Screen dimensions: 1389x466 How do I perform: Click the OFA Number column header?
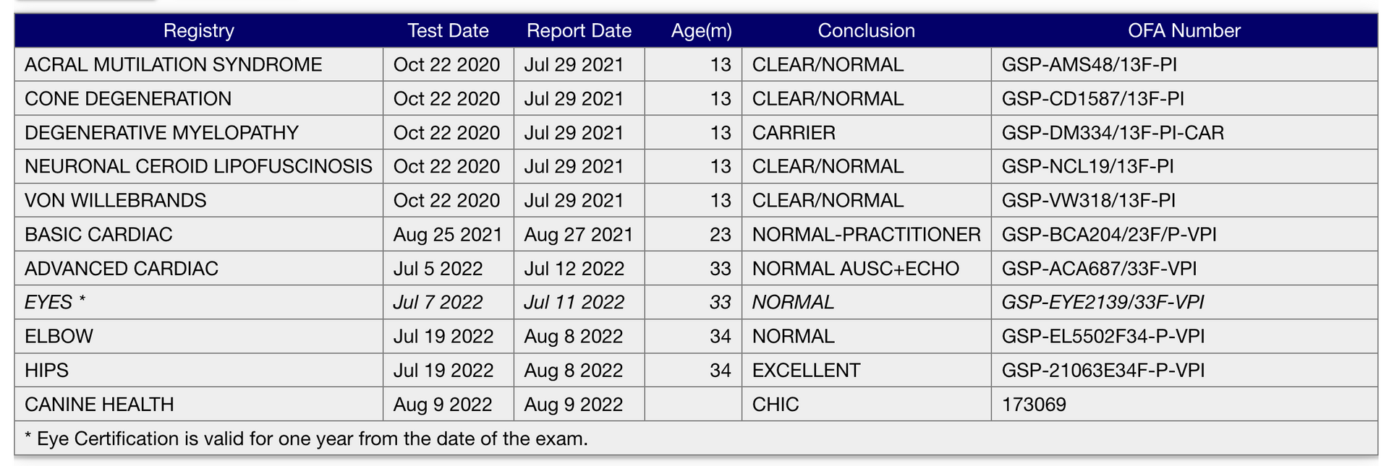coord(1184,30)
